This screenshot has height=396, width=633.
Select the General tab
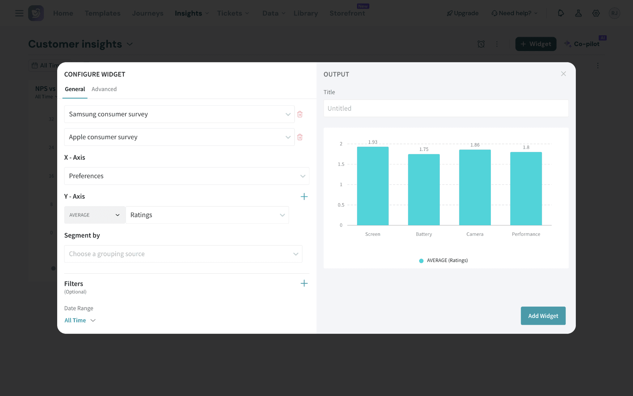point(75,89)
